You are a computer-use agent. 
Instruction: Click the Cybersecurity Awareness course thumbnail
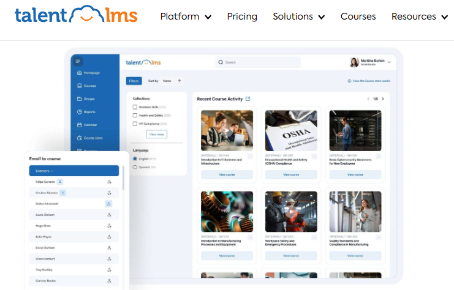[355, 130]
